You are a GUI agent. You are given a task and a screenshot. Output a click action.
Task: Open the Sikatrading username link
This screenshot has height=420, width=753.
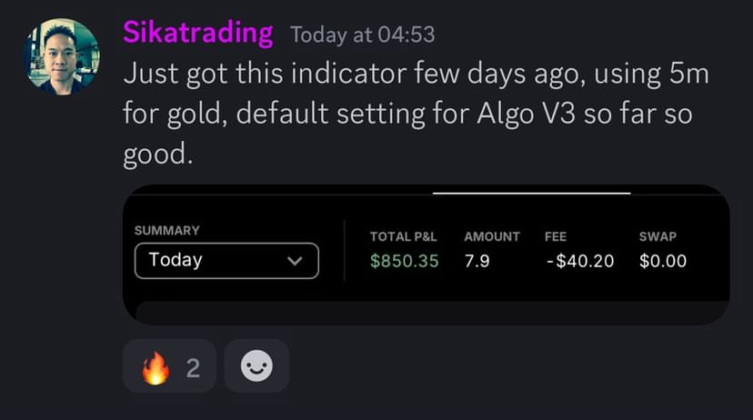click(197, 34)
